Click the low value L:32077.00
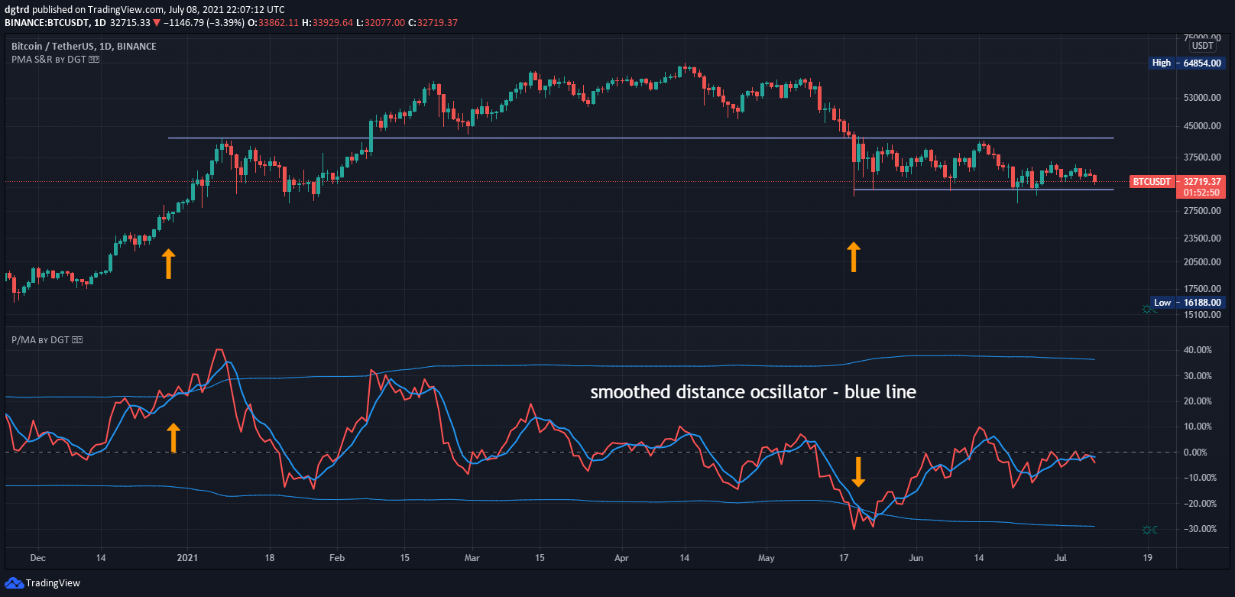Image resolution: width=1235 pixels, height=597 pixels. coord(381,23)
